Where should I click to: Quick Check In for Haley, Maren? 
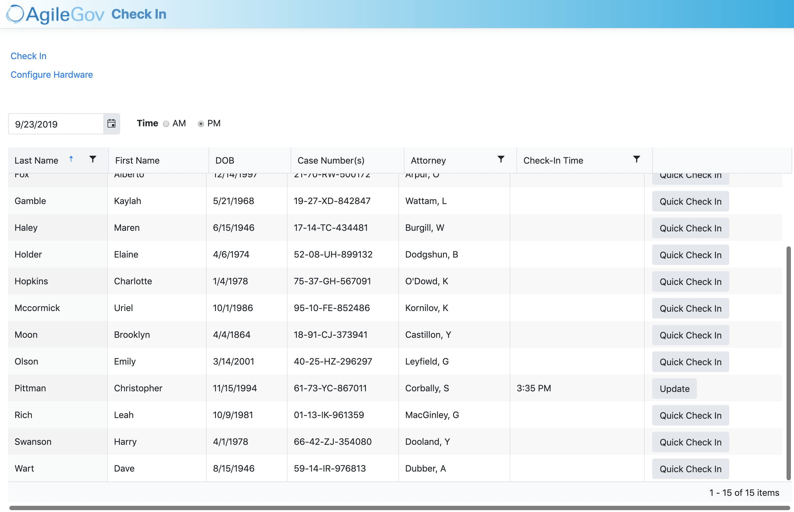click(x=690, y=228)
